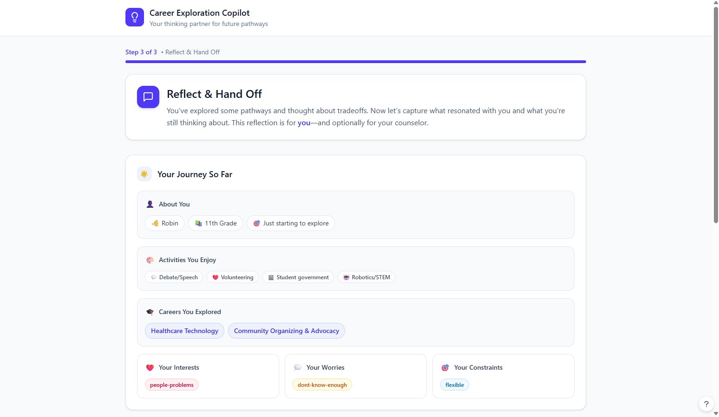Image resolution: width=719 pixels, height=417 pixels.
Task: Click the Your Journey So Far heading
Action: pyautogui.click(x=195, y=174)
